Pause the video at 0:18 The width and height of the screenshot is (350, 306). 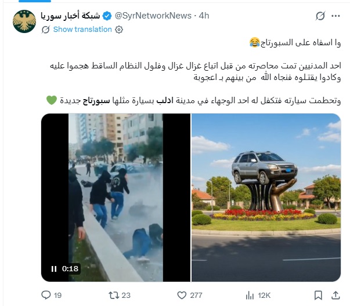pyautogui.click(x=54, y=268)
